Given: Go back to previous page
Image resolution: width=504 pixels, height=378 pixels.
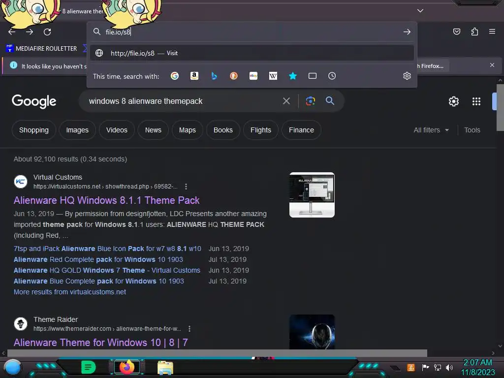Looking at the screenshot, I should click(12, 32).
